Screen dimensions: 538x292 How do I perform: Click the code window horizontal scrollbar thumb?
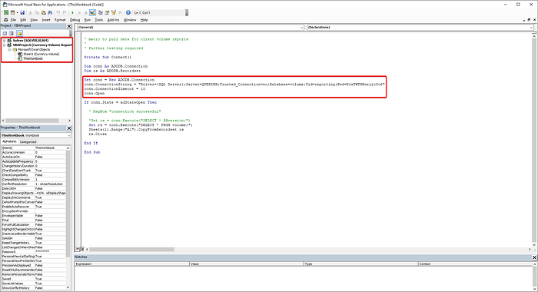pyautogui.click(x=132, y=250)
